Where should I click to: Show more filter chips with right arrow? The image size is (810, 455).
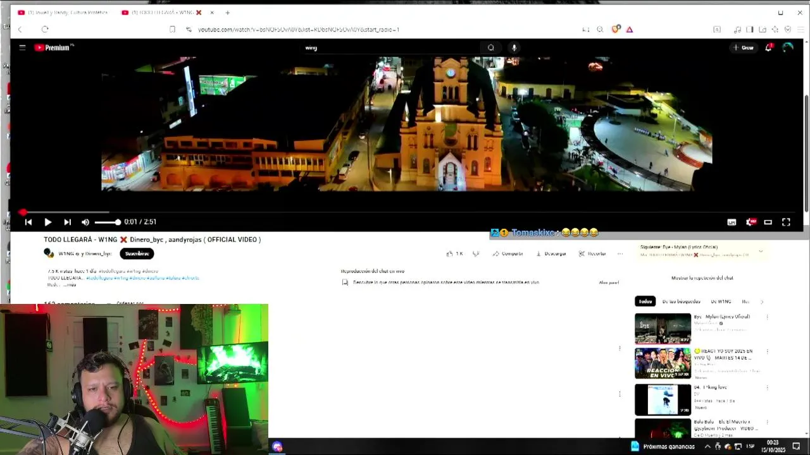coord(761,301)
